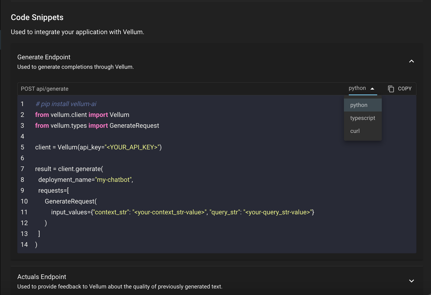Select typescript from the language list

click(x=363, y=118)
